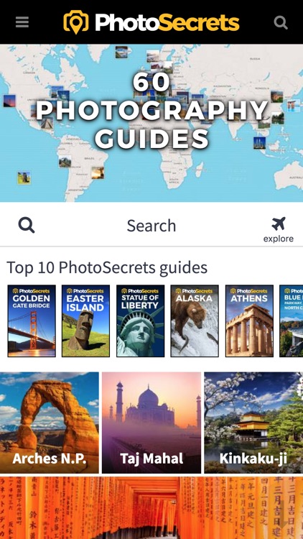Click the Top 10 PhotoSecrets guides heading
This screenshot has width=303, height=539.
(x=107, y=267)
